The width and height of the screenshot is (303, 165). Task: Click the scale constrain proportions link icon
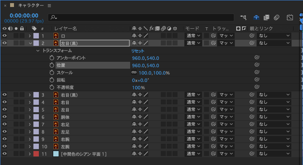coord(134,73)
